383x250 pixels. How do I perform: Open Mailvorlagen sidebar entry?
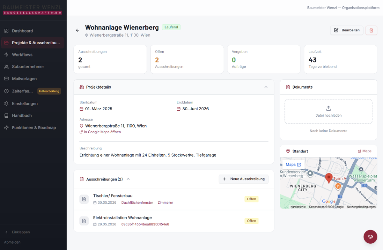(x=33, y=78)
